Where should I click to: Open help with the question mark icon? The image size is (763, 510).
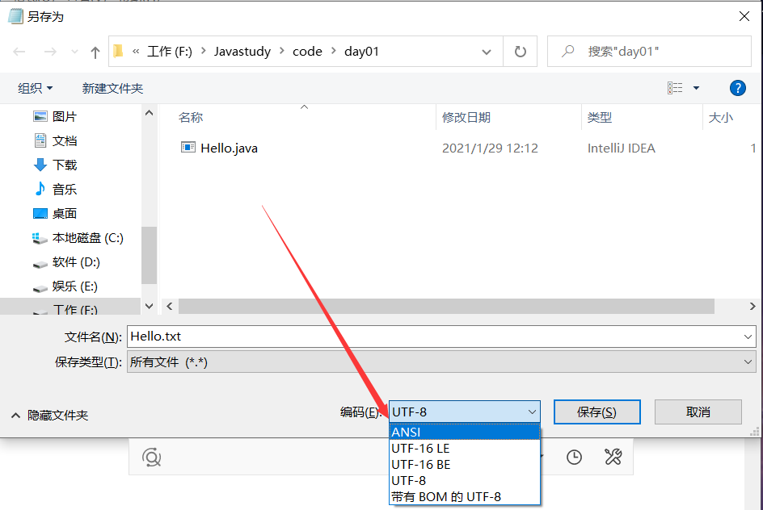(738, 88)
